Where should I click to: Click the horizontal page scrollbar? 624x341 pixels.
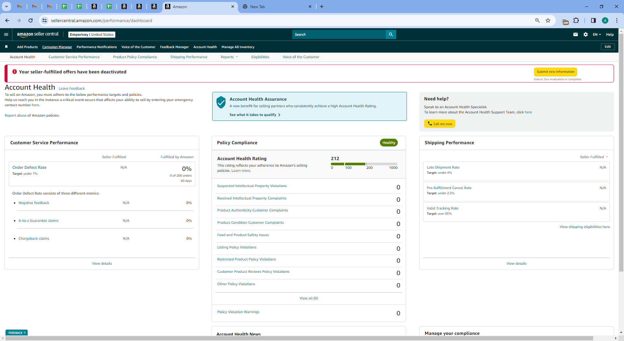click(x=299, y=338)
